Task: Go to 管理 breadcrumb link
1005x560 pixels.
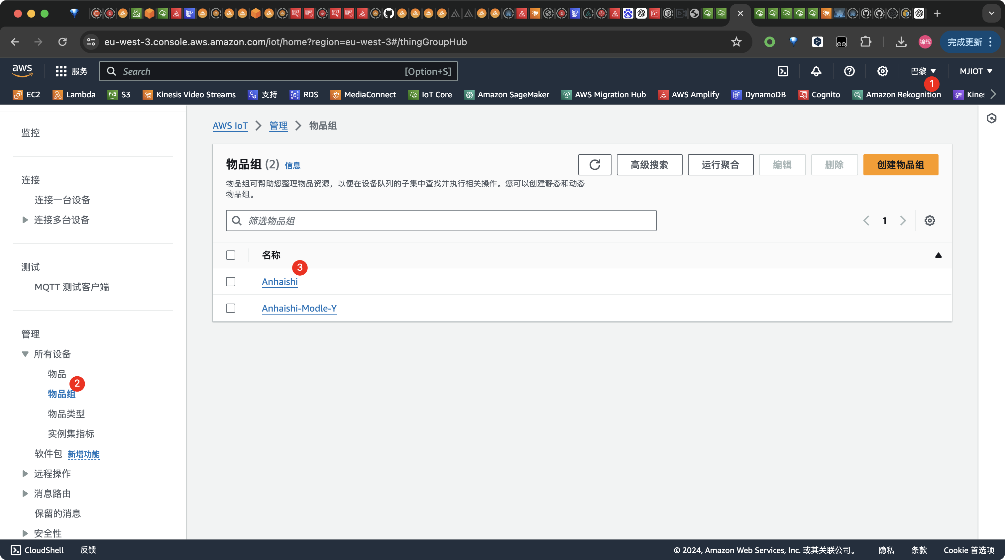Action: pos(278,126)
